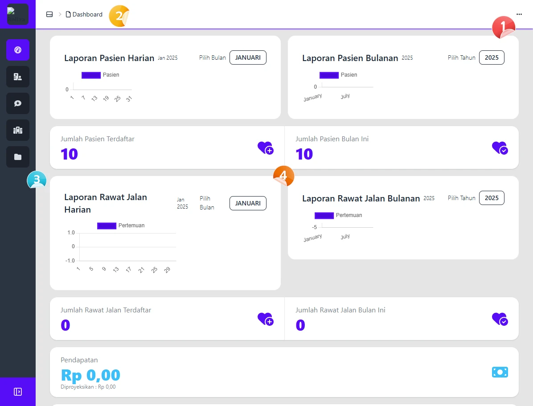Expand sidebar using bottom-left panel icon
The image size is (533, 406).
point(18,392)
